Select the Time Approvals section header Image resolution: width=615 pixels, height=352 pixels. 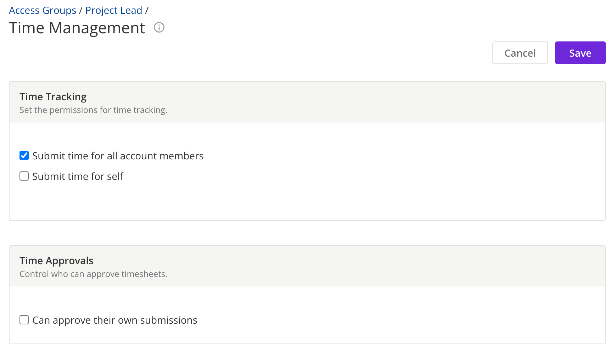56,260
